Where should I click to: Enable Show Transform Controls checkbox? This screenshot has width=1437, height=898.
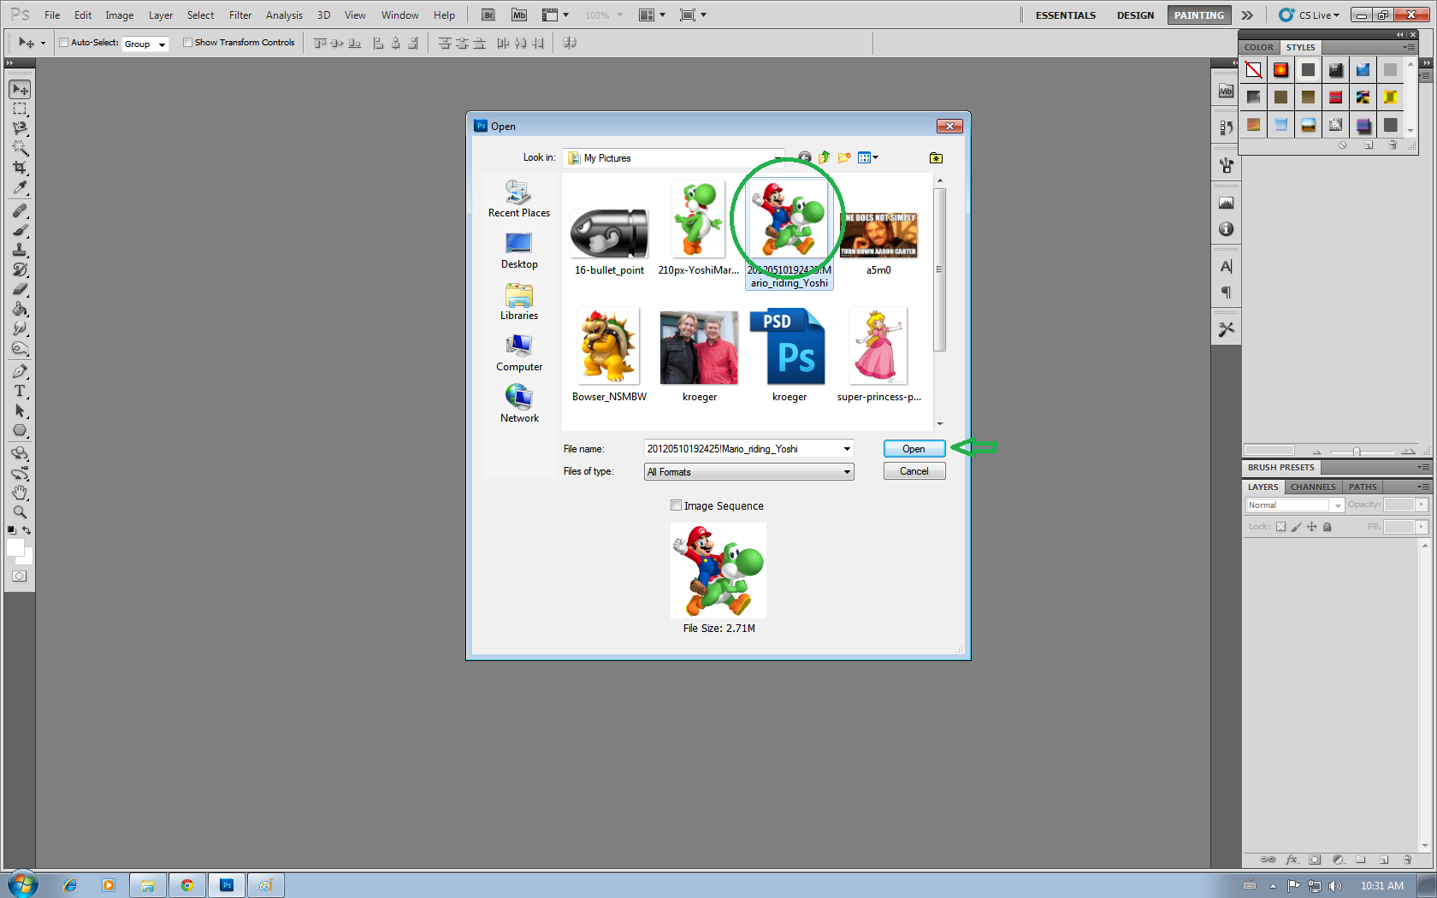click(187, 42)
